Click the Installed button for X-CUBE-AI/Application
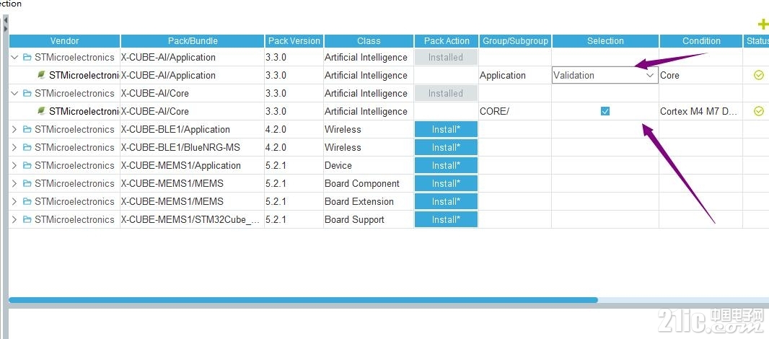Screen dimensions: 769x339 [x=446, y=58]
